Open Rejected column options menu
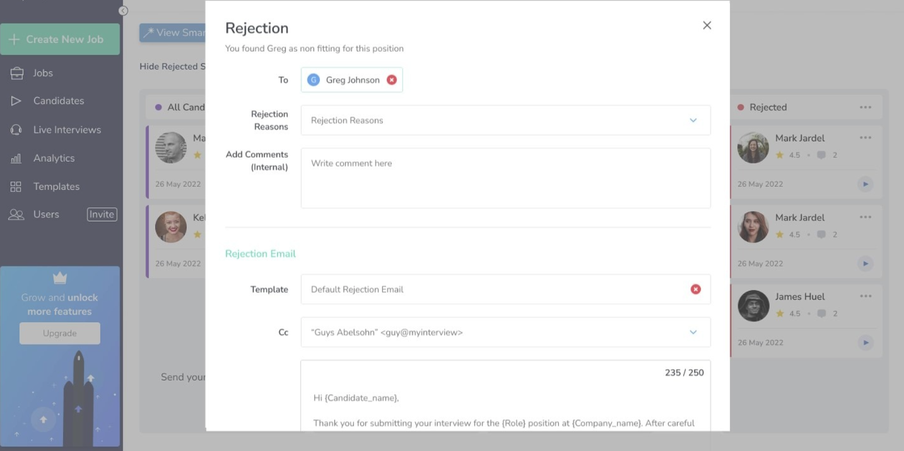This screenshot has height=451, width=904. coord(865,107)
